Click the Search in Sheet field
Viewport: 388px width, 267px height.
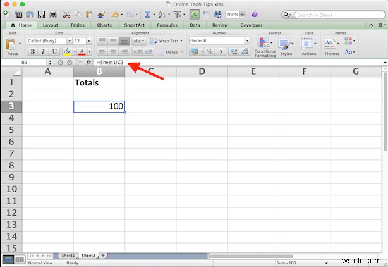pyautogui.click(x=340, y=15)
